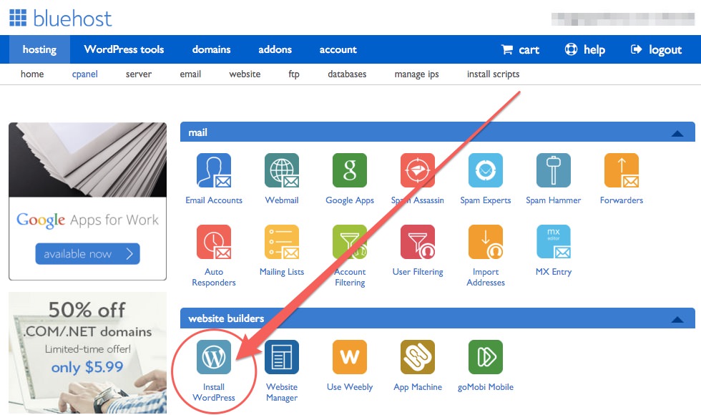This screenshot has height=415, width=701.
Task: Open the email submenu item
Action: click(x=190, y=74)
